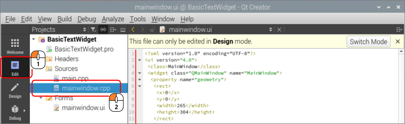Split the Projects side pane

113,30
